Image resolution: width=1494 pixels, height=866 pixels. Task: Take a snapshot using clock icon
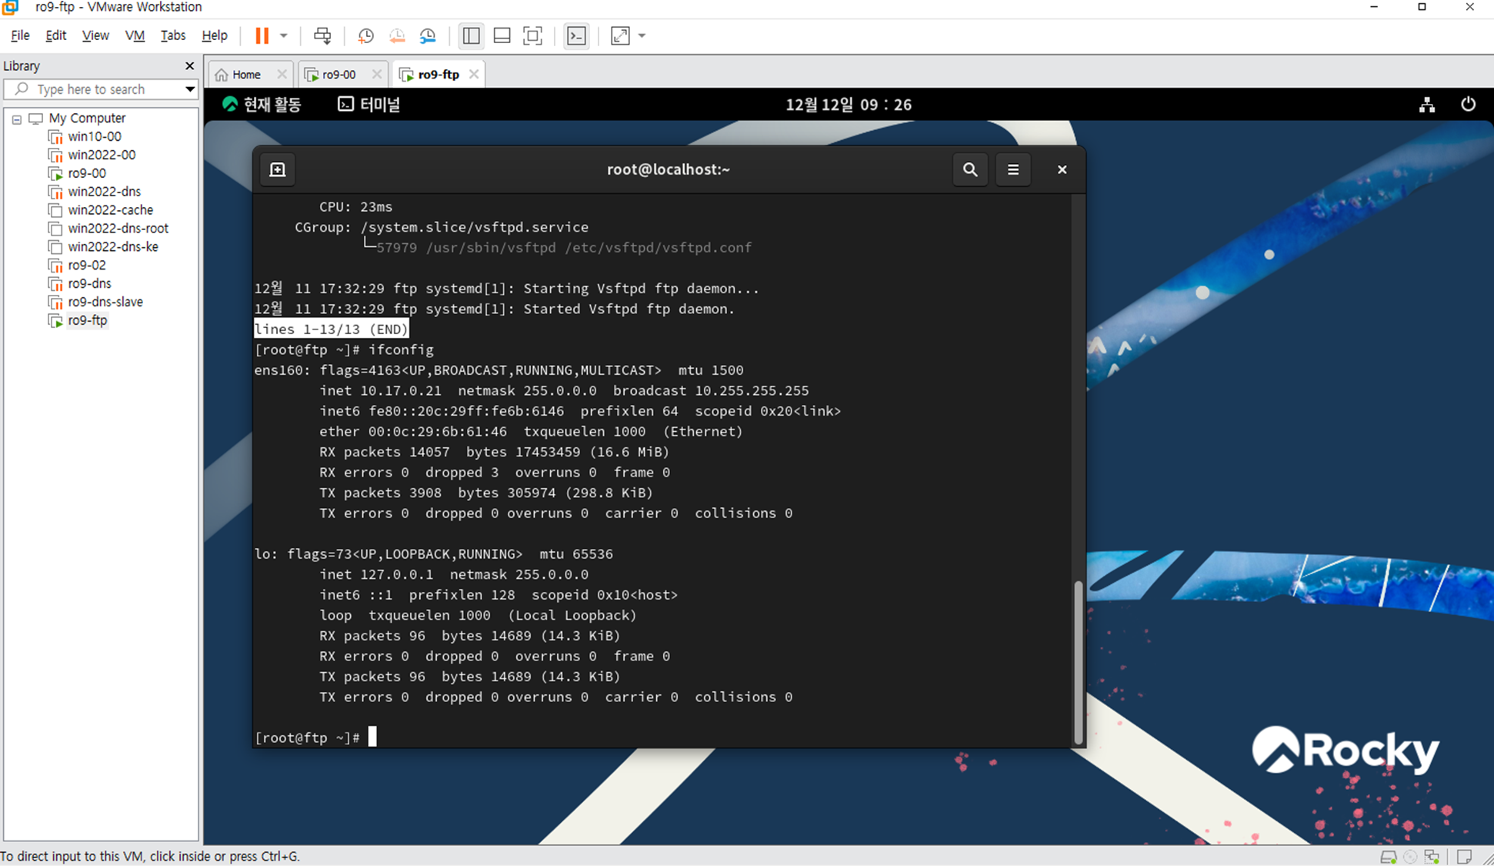coord(365,36)
